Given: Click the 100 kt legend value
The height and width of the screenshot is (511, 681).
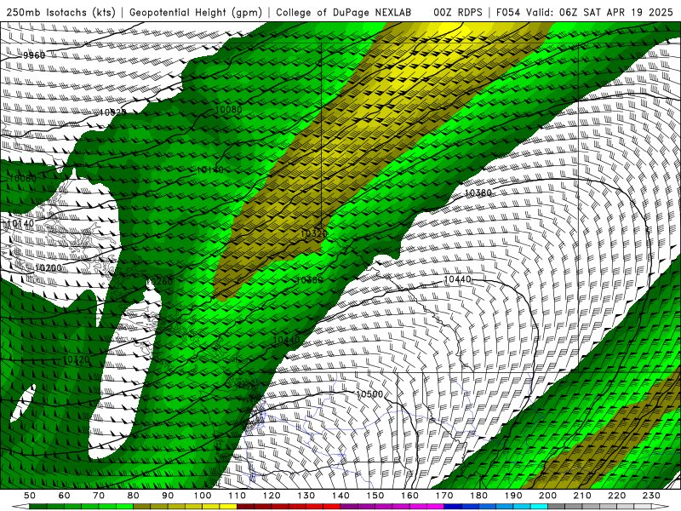Looking at the screenshot, I should pyautogui.click(x=203, y=496).
